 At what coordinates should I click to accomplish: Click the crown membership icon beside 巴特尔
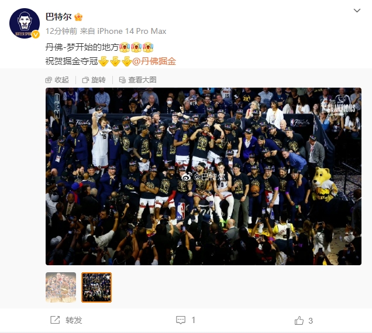click(x=78, y=17)
